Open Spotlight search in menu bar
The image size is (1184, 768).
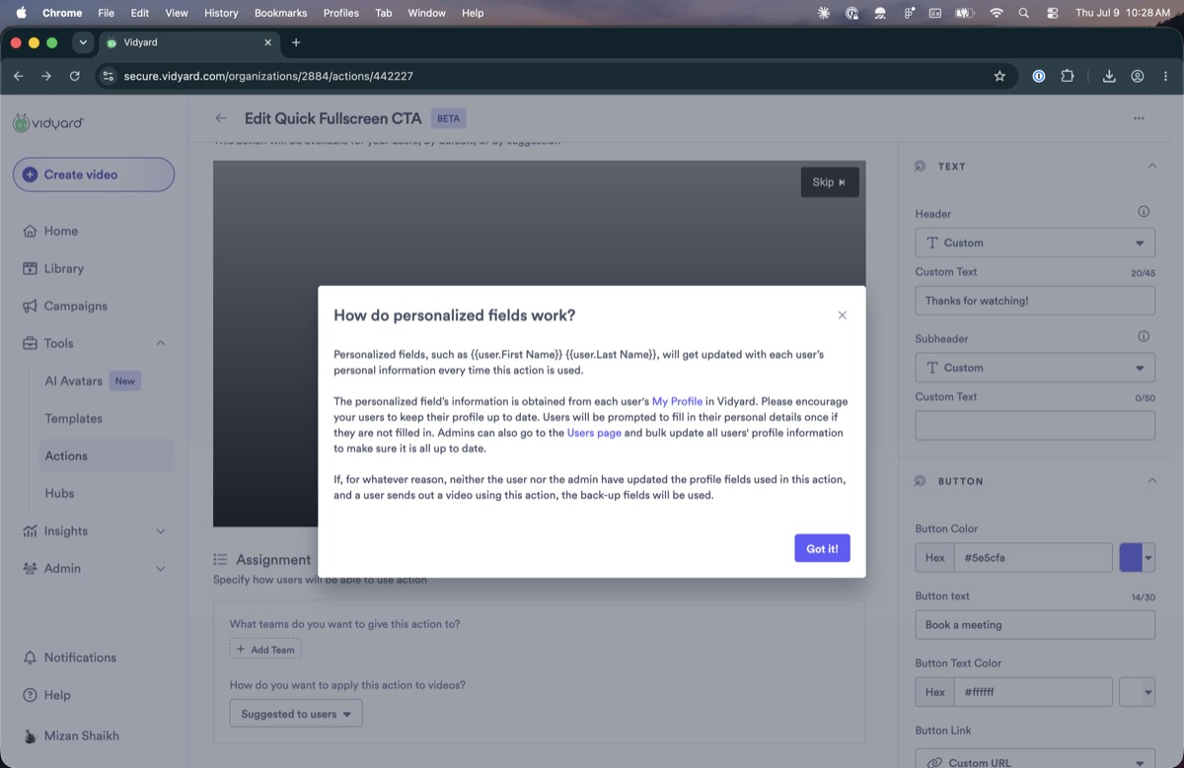1023,13
